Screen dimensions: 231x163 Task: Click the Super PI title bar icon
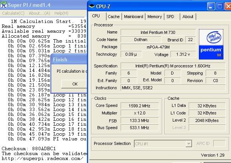4,4
